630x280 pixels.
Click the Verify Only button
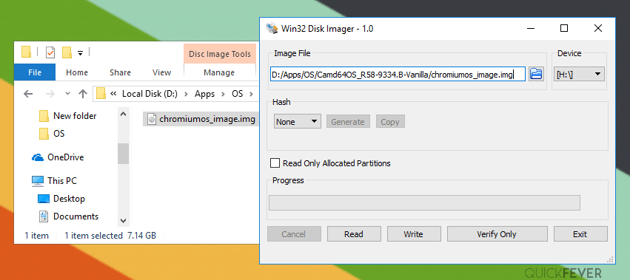(497, 234)
